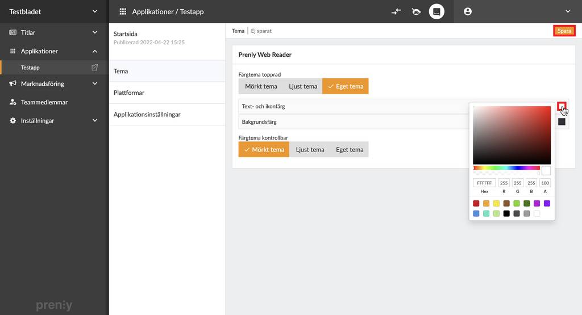Select Eget tema for Färgtema topprad
This screenshot has height=315, width=582.
[x=345, y=86]
